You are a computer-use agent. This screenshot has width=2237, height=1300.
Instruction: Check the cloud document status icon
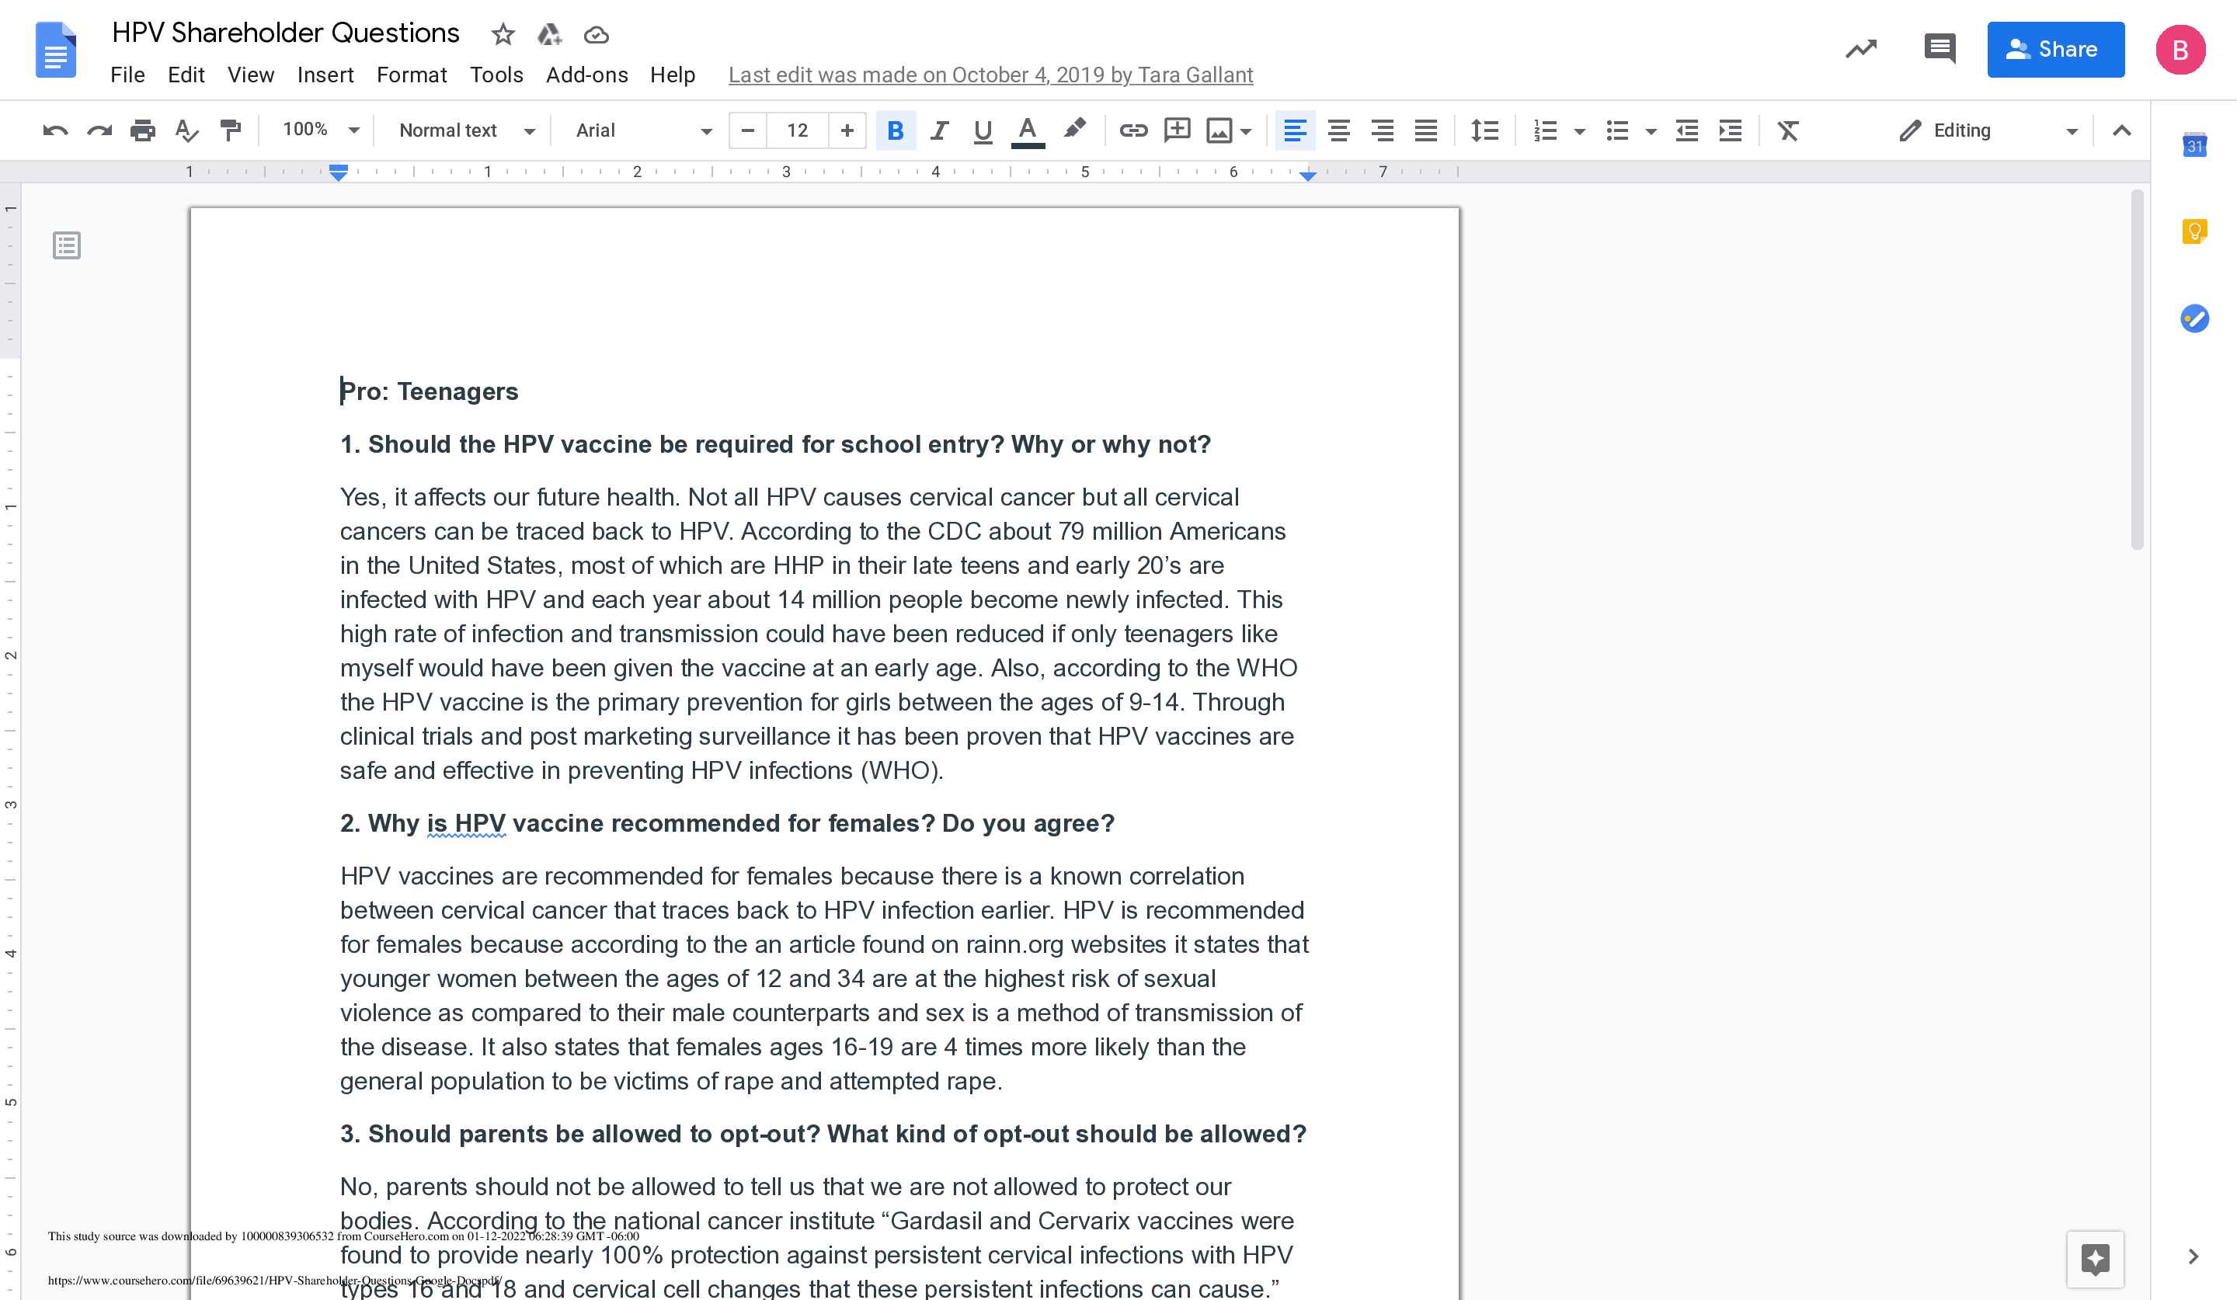(596, 35)
